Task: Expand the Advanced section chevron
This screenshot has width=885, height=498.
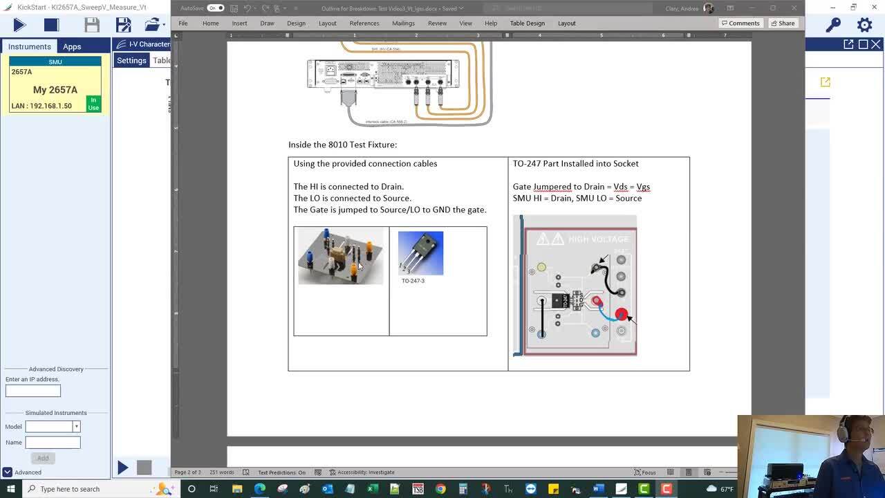Action: coord(7,472)
